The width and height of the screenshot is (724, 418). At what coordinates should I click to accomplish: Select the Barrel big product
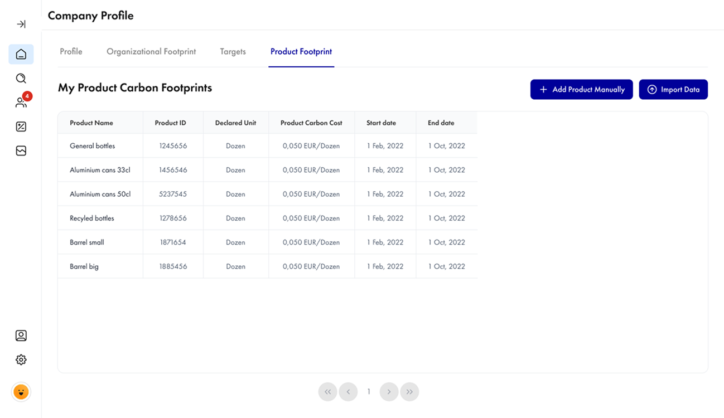click(84, 266)
